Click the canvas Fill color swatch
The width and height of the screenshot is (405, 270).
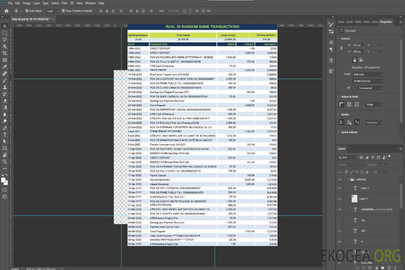pos(354,88)
